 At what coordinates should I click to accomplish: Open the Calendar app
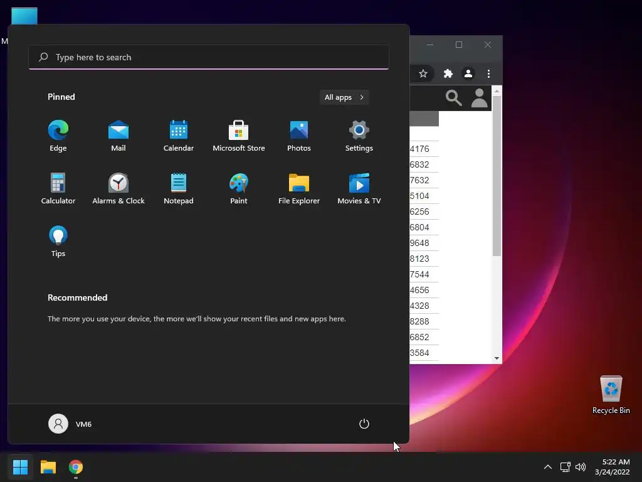(x=179, y=136)
